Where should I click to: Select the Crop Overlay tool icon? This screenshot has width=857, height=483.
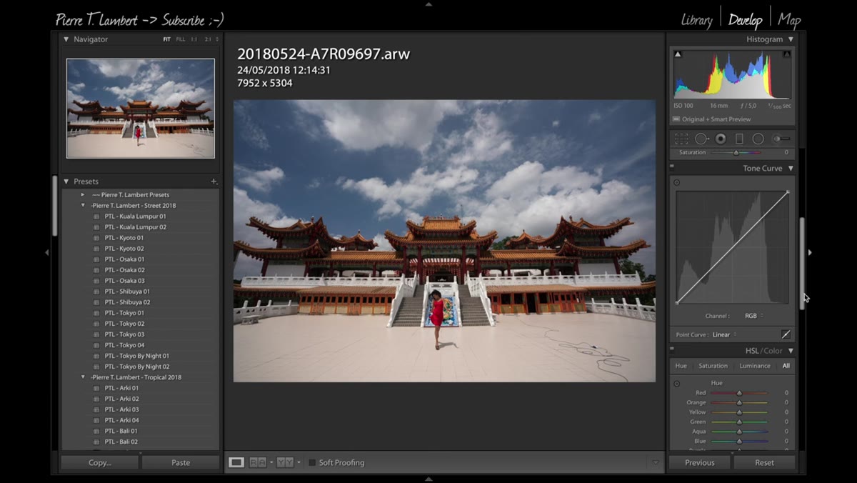(x=682, y=139)
